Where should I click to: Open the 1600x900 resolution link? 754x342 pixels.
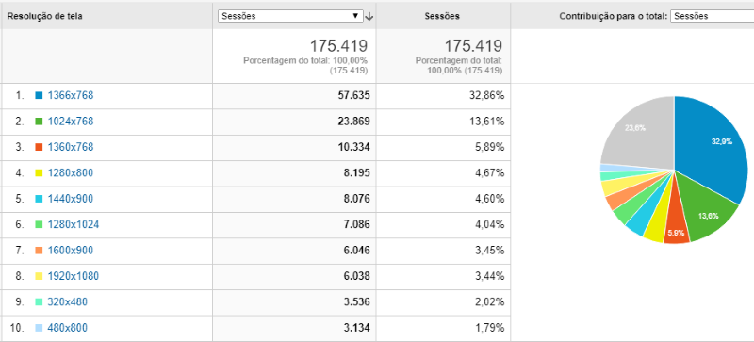(x=71, y=250)
